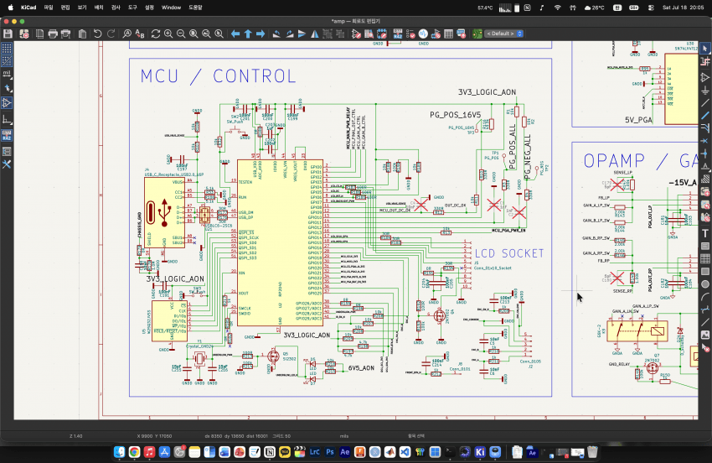
Task: Open the symbol fields table editor
Action: pos(449,34)
